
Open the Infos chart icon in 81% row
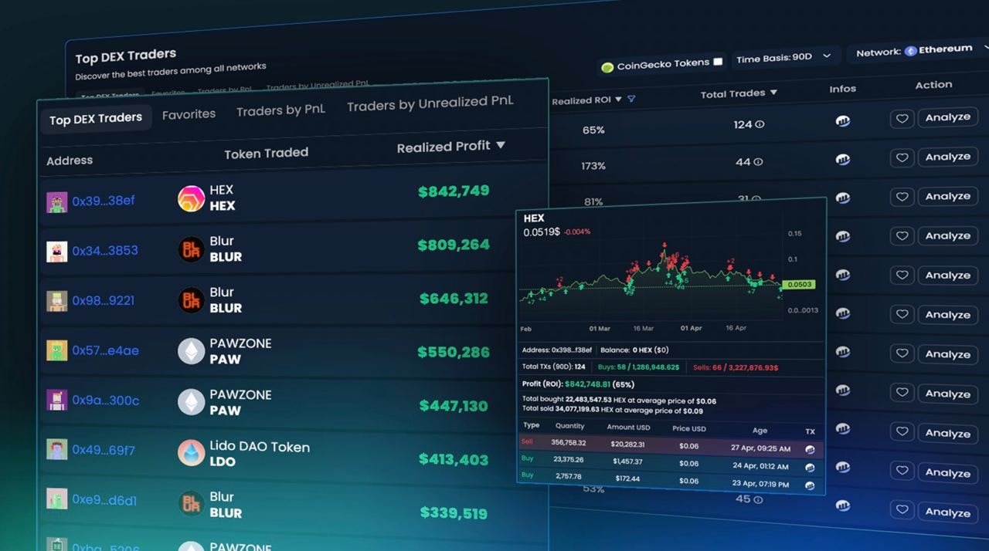(x=843, y=198)
